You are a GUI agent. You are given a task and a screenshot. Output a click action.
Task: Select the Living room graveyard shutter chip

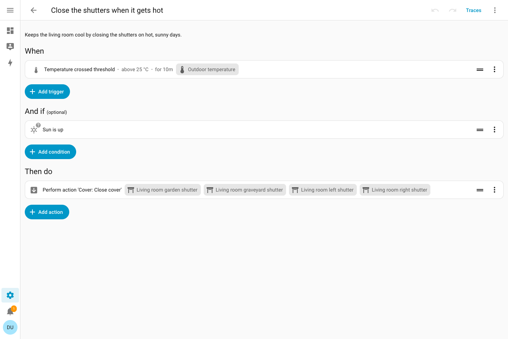pyautogui.click(x=245, y=190)
